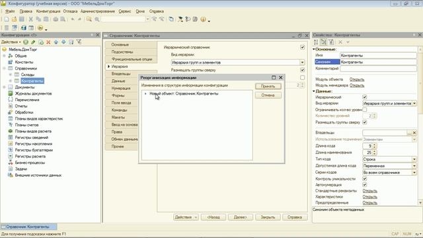Click the Длина наименования stepper arrows
The height and width of the screenshot is (238, 423).
click(x=375, y=153)
